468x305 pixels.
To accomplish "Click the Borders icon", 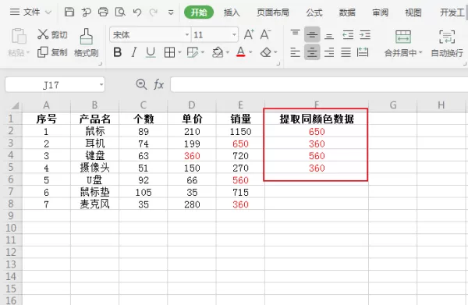I will (169, 52).
